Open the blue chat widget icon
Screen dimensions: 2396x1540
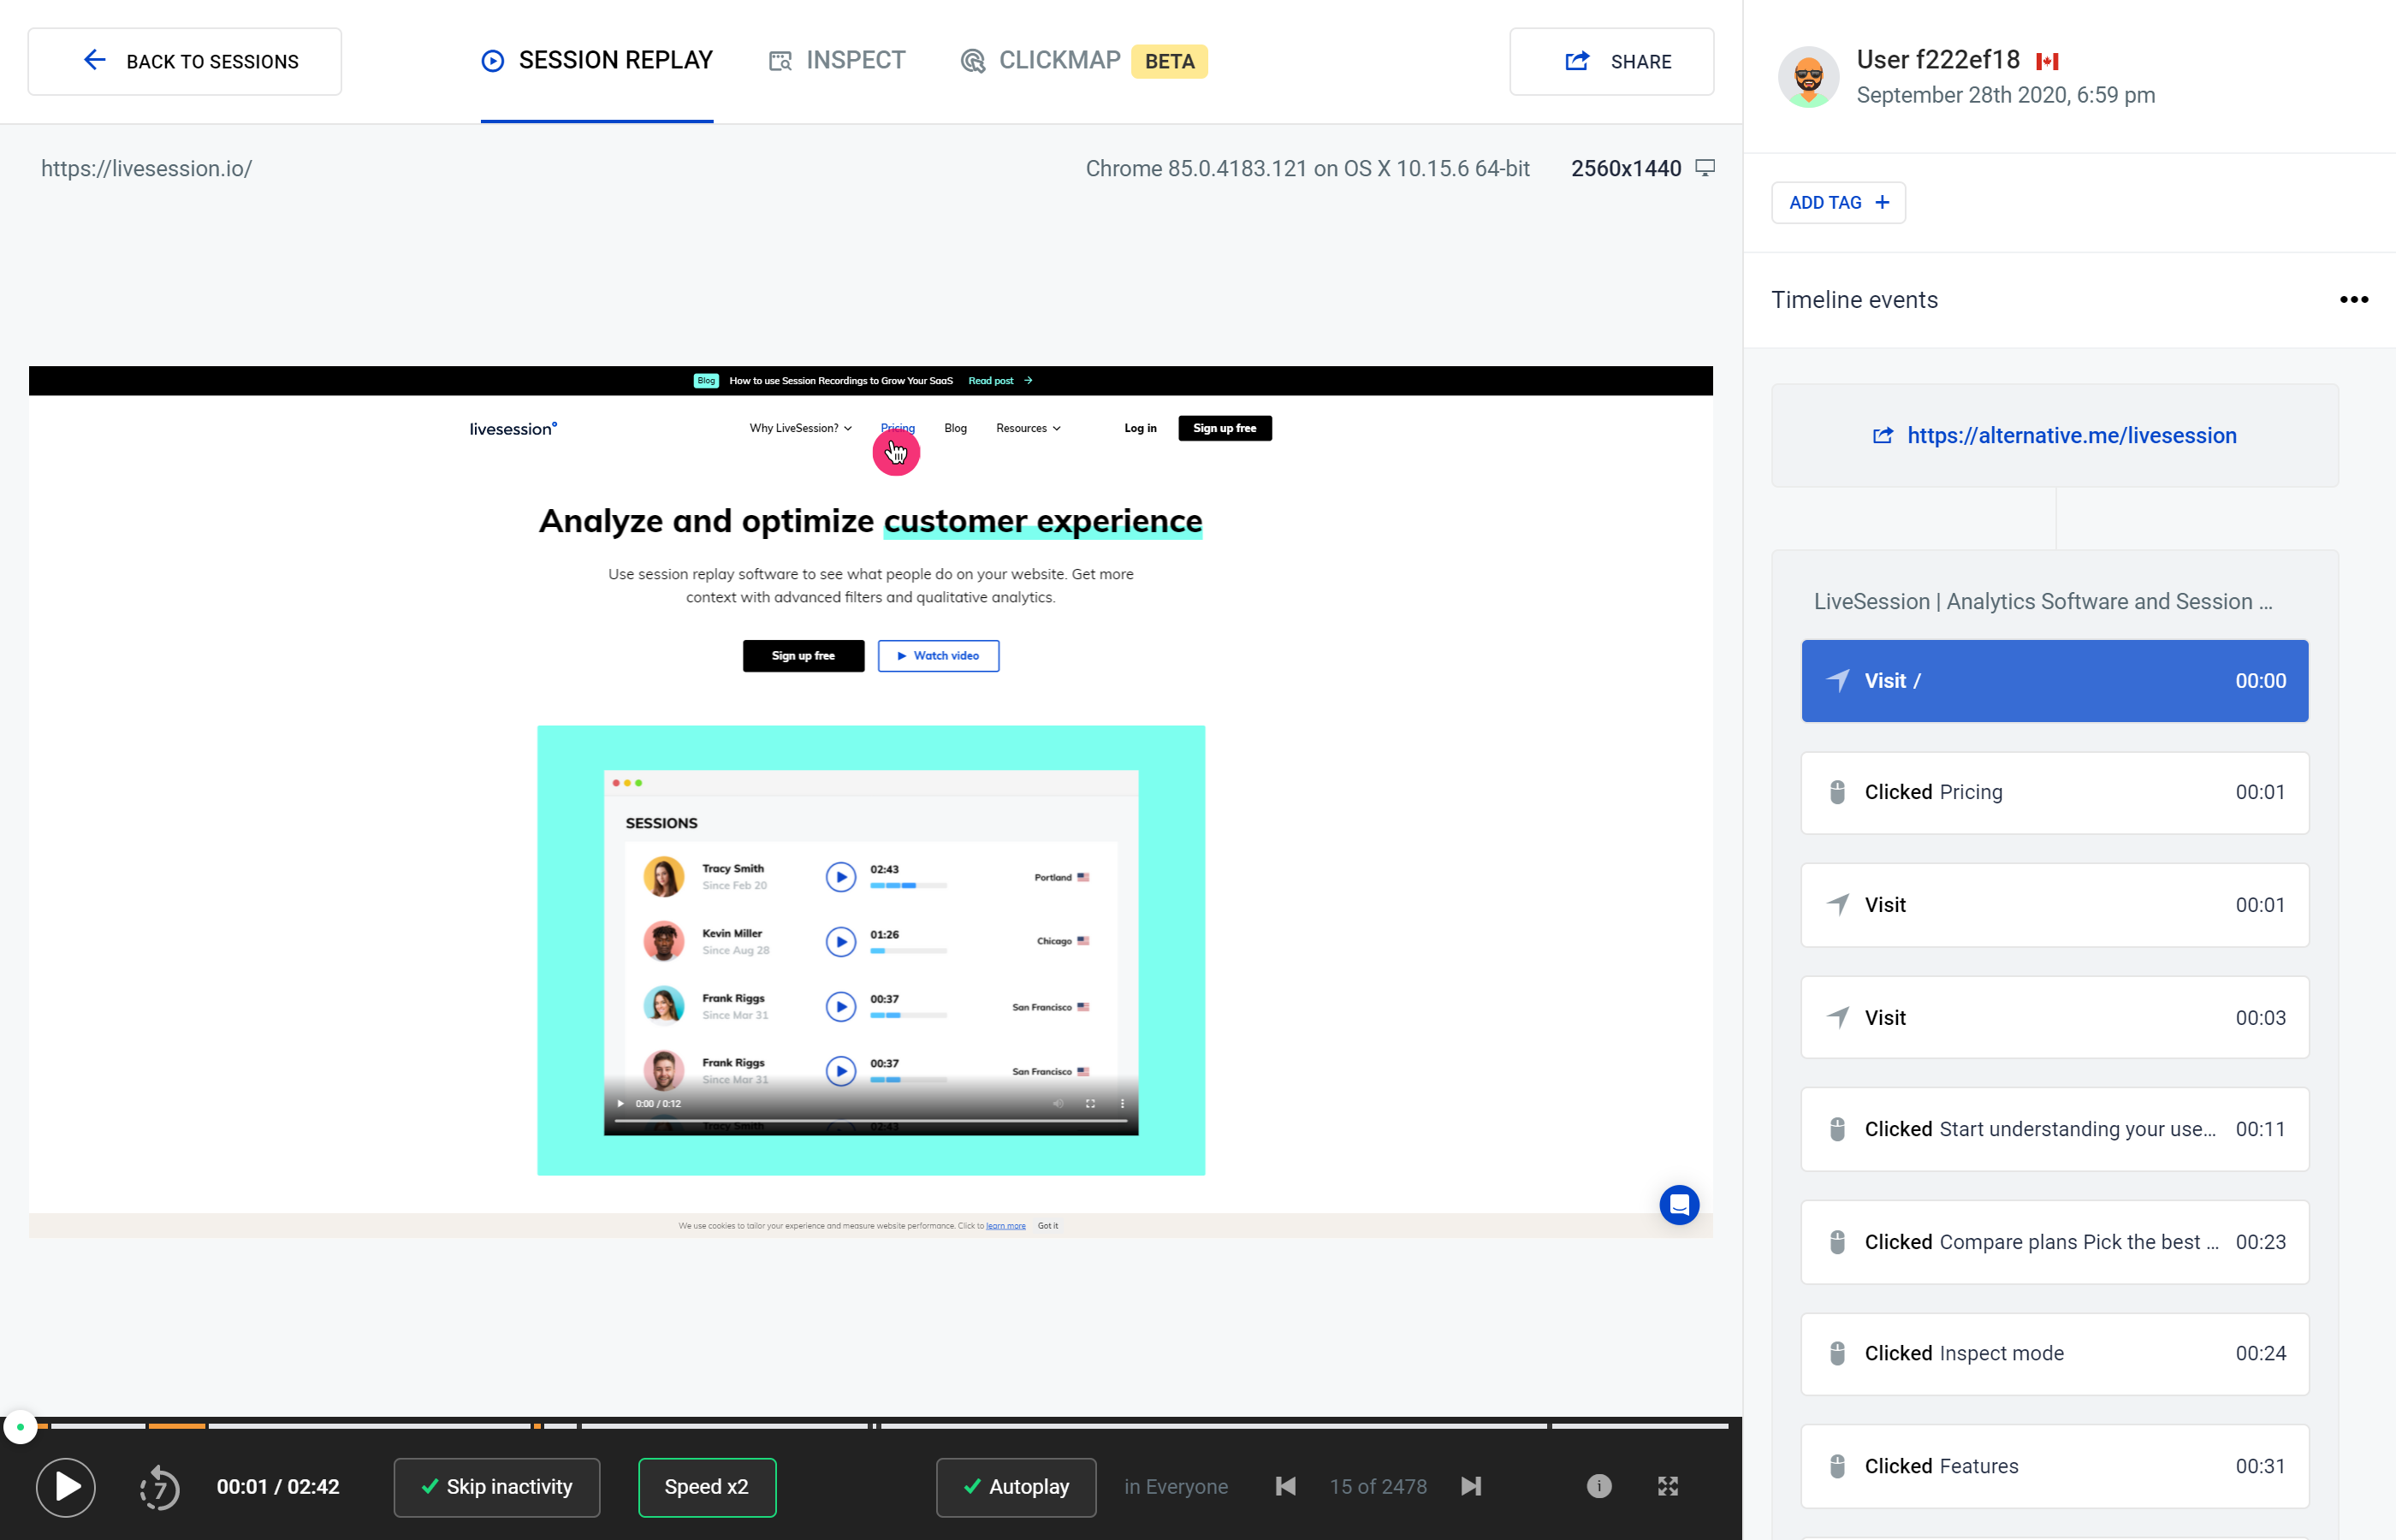(1679, 1205)
